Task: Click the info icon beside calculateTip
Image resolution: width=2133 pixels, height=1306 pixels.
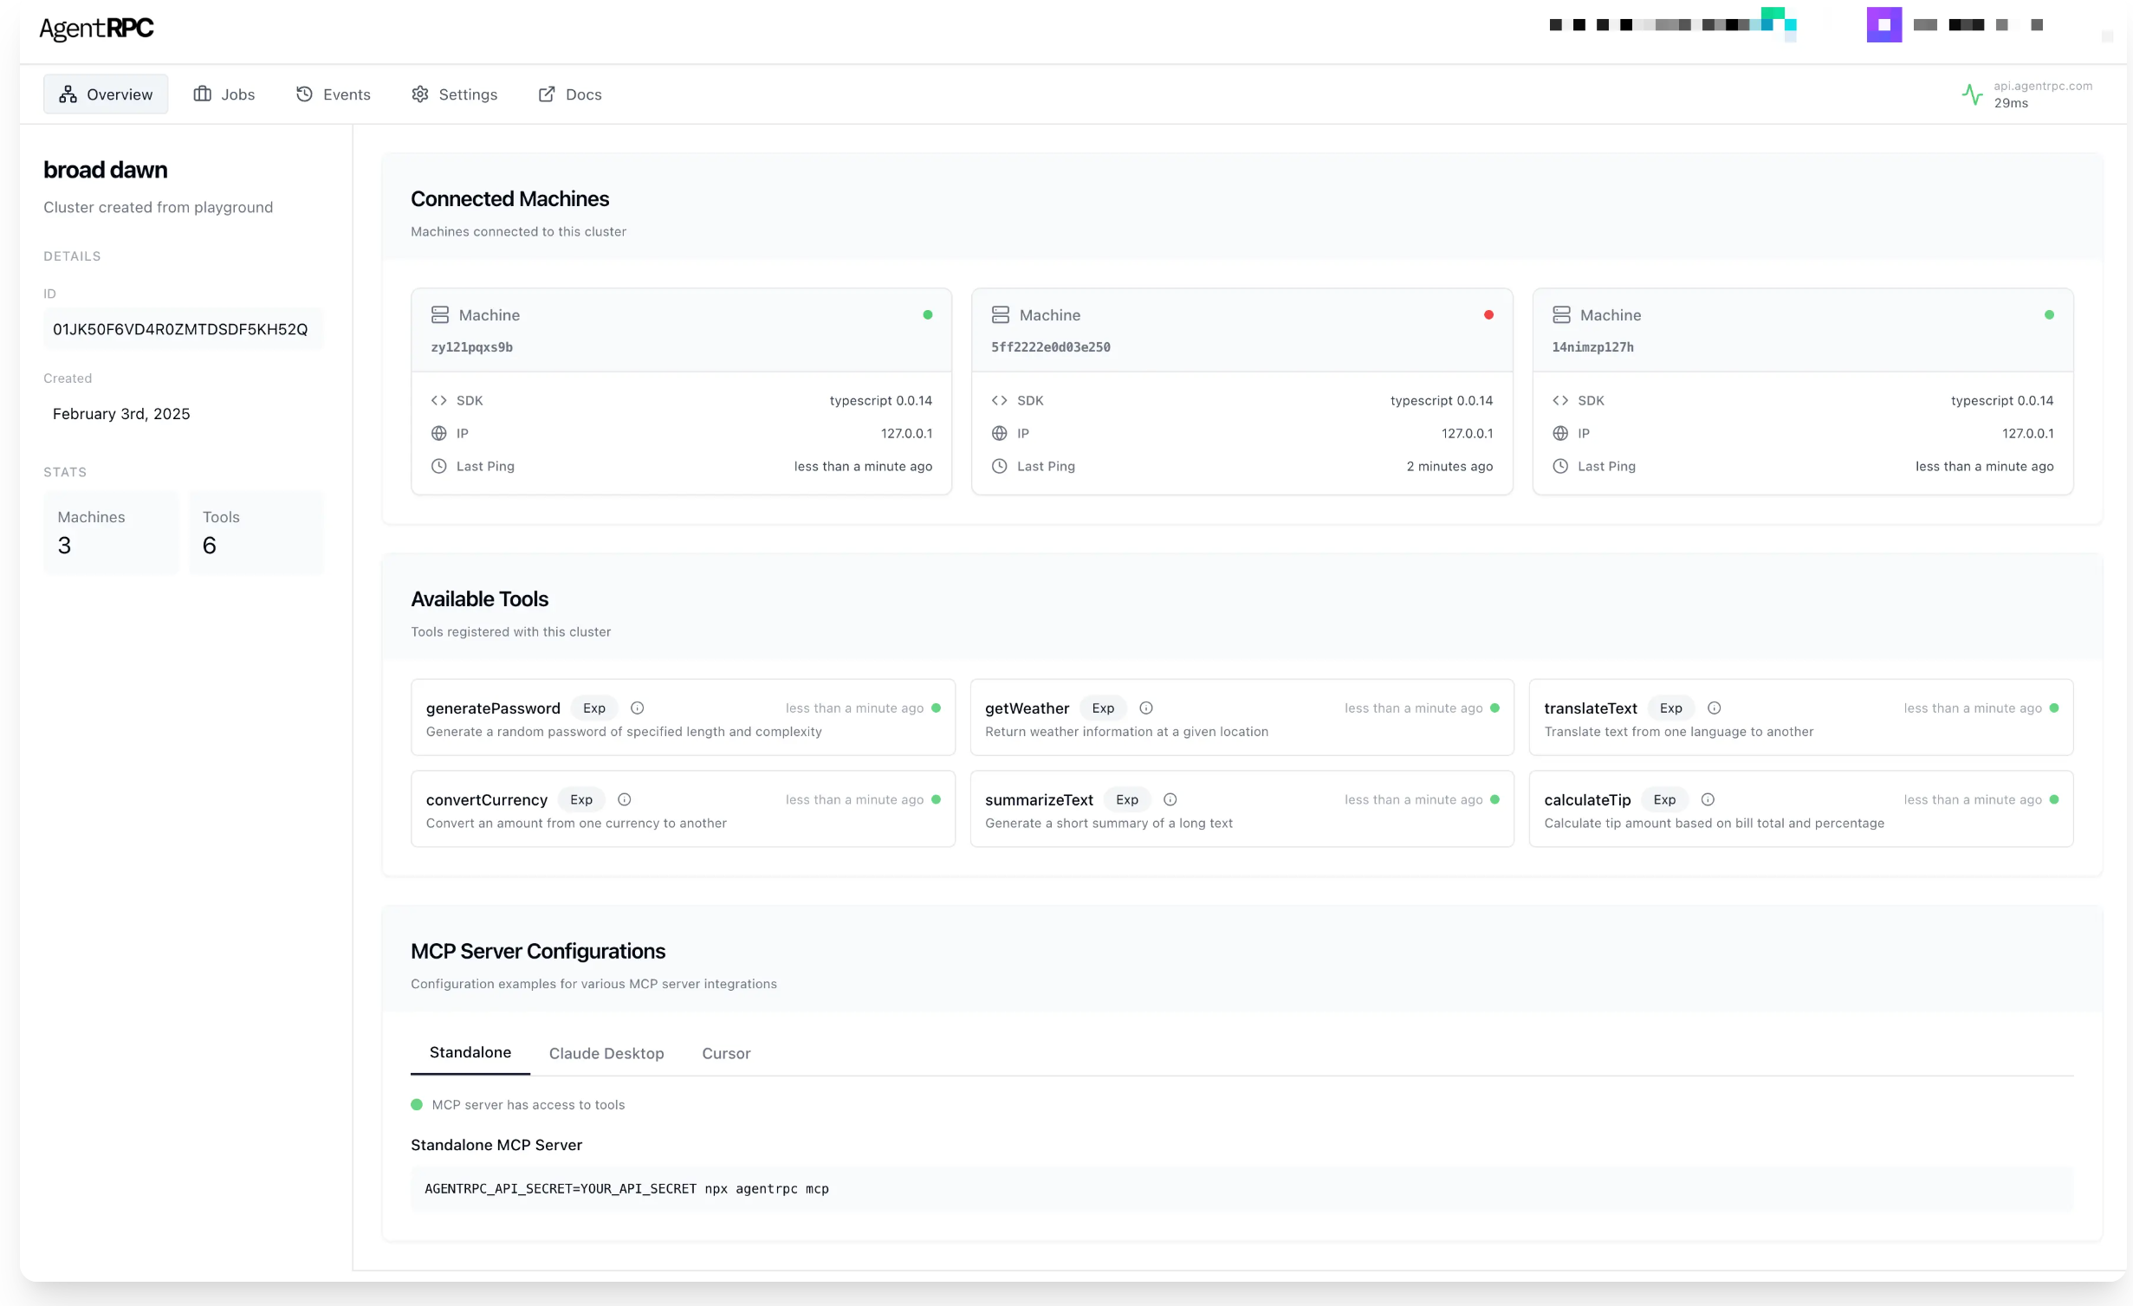Action: 1707,799
